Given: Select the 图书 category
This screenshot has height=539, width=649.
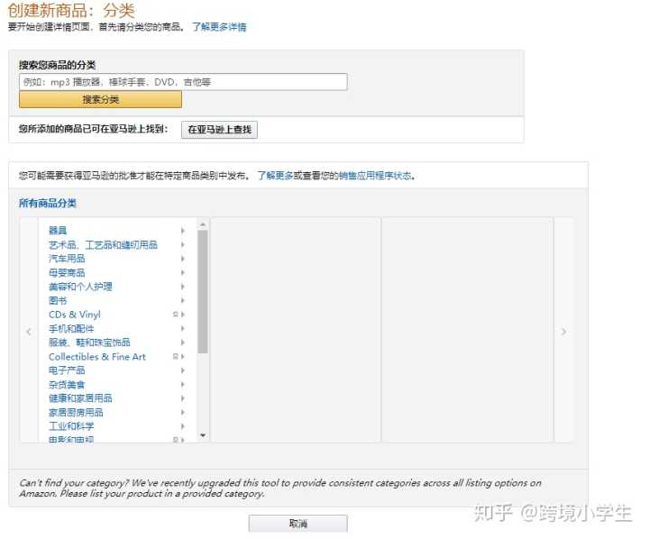Looking at the screenshot, I should click(x=58, y=300).
